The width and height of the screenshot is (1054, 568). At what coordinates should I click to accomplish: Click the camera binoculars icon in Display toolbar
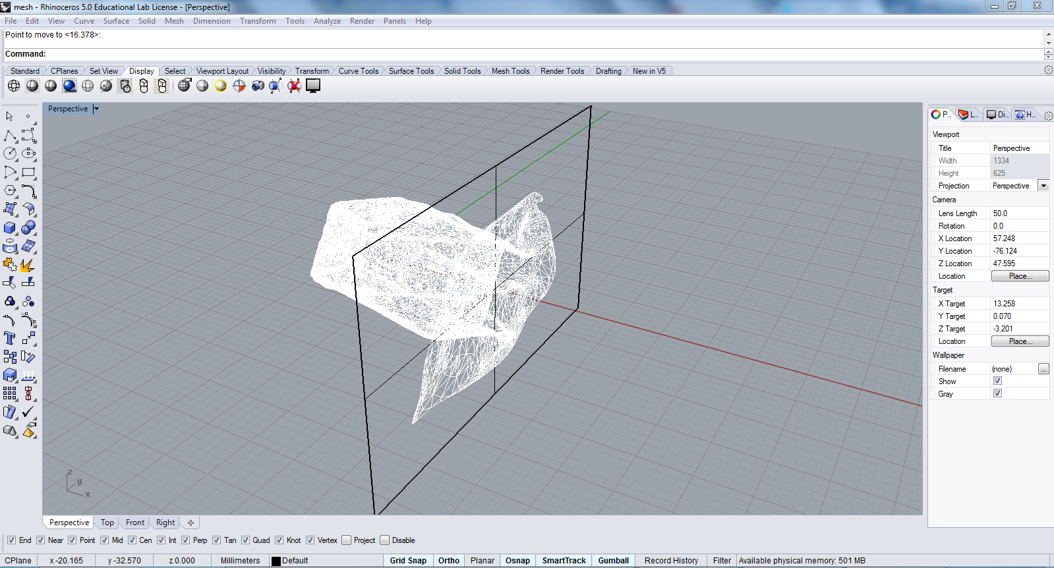click(258, 86)
